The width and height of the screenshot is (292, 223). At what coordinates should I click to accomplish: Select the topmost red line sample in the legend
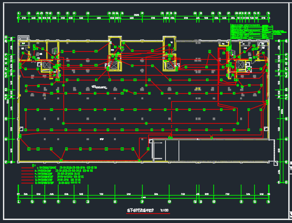[27, 168]
